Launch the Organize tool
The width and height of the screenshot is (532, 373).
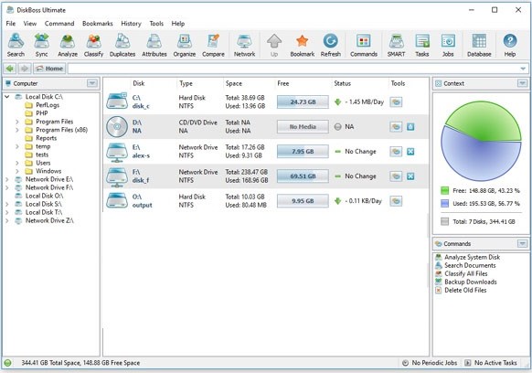coord(185,45)
